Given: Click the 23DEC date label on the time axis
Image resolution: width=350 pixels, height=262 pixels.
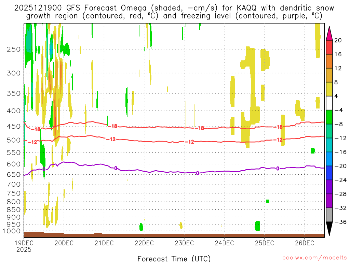Looking at the screenshot, I should tap(184, 243).
